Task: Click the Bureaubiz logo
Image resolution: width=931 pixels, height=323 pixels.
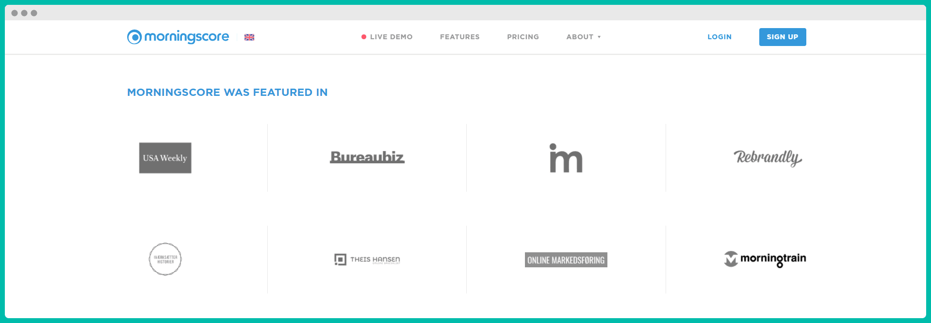Action: pos(367,157)
